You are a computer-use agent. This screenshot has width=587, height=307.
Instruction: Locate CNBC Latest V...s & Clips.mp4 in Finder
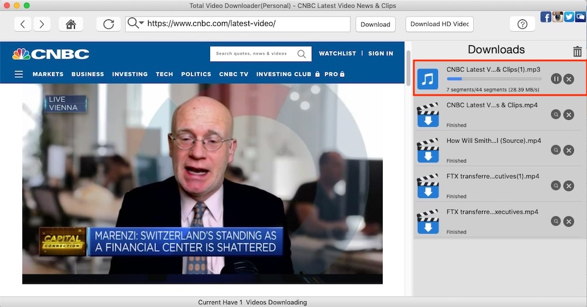[x=556, y=114]
